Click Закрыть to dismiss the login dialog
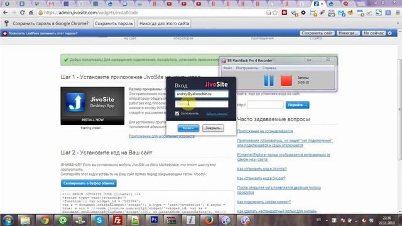This screenshot has height=226, width=402. click(x=213, y=128)
